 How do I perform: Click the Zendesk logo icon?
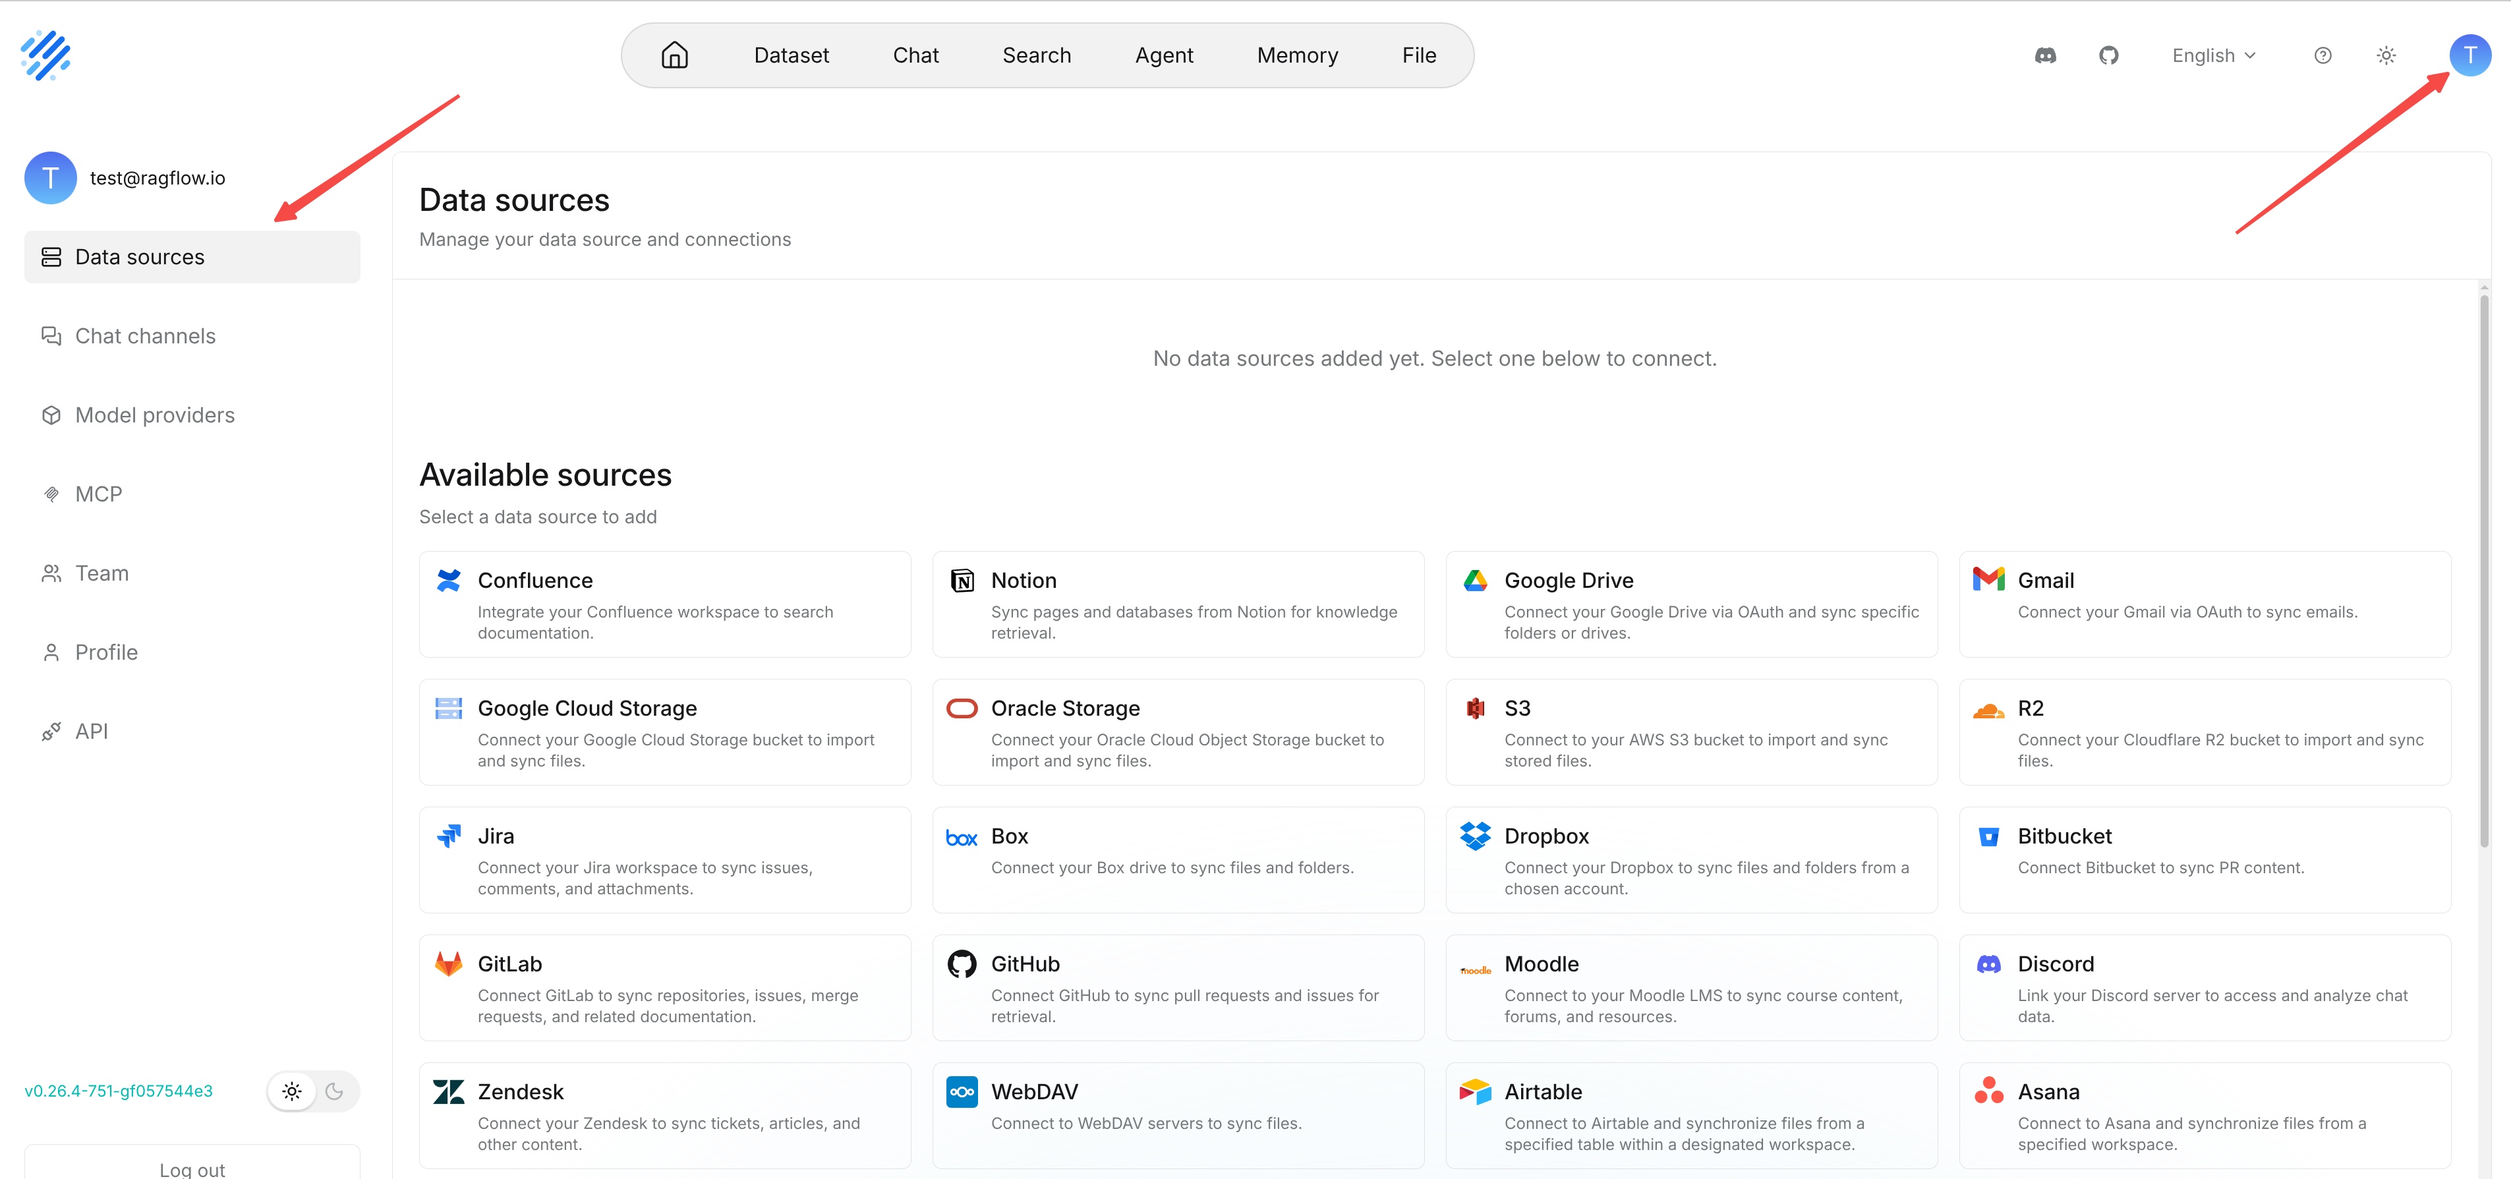[x=448, y=1091]
